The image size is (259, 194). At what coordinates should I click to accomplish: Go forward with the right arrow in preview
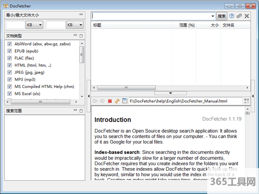(x=102, y=101)
